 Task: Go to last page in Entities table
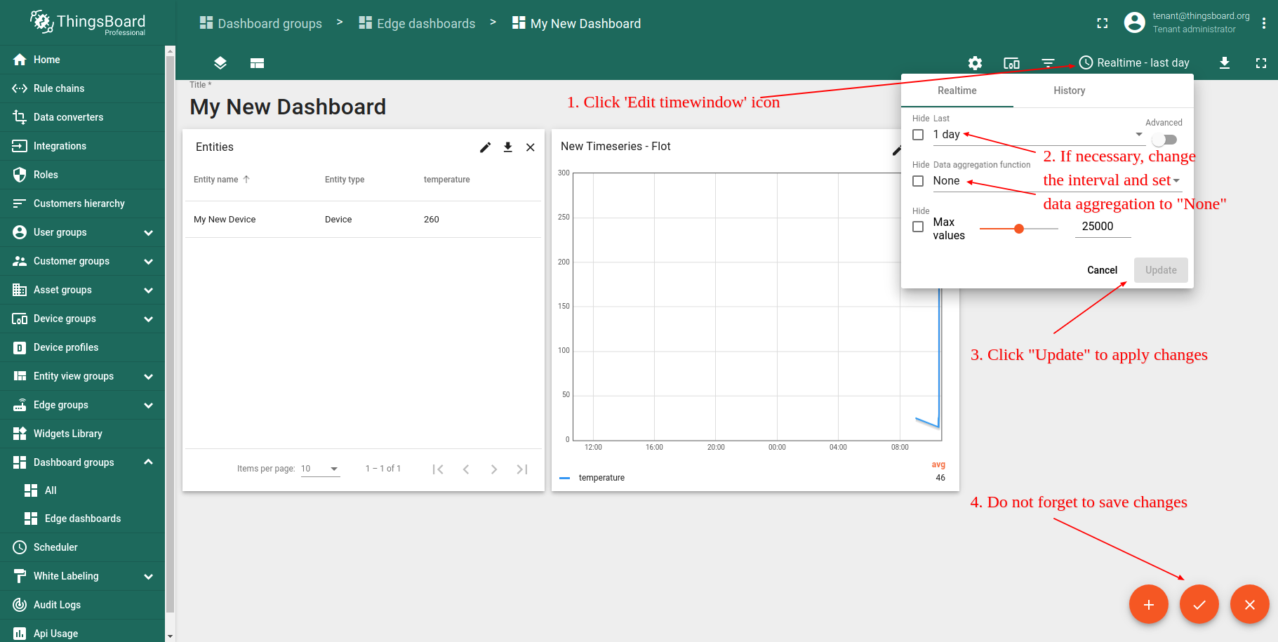(x=522, y=469)
